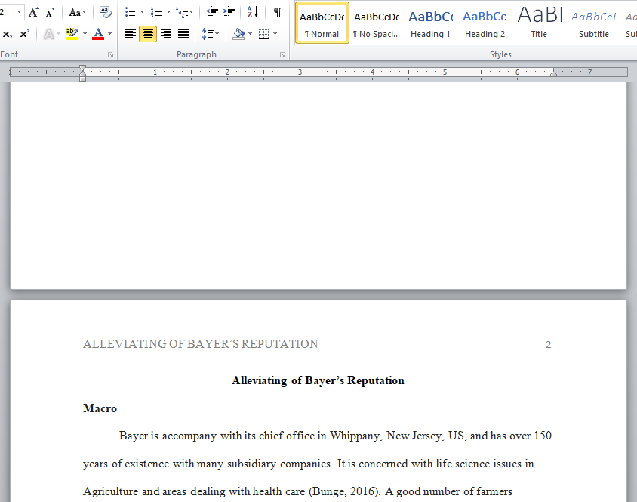The height and width of the screenshot is (502, 637).
Task: Click the Clear Formatting icon
Action: click(x=105, y=13)
